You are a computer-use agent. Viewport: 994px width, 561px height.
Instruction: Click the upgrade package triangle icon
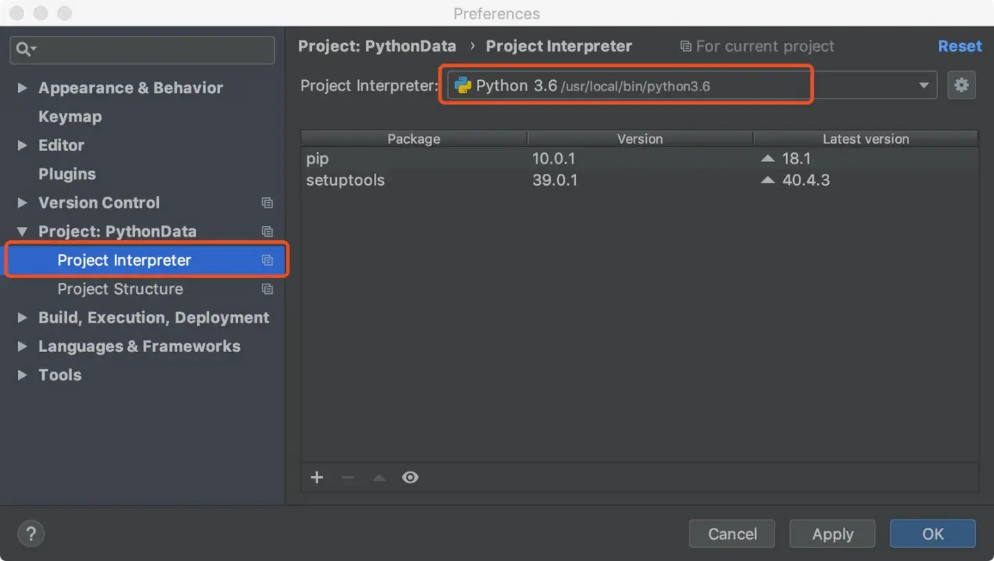(x=378, y=477)
